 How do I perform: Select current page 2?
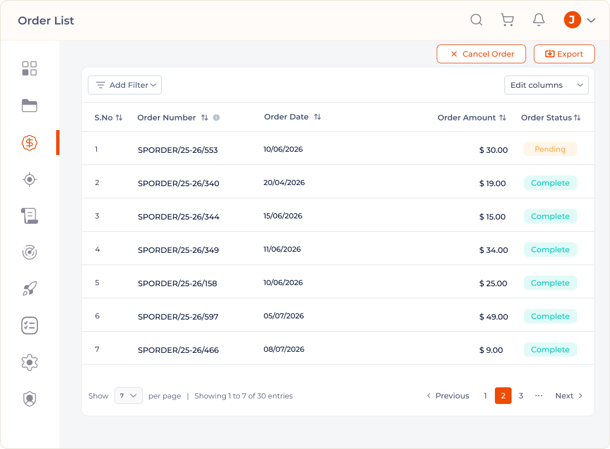(x=503, y=396)
